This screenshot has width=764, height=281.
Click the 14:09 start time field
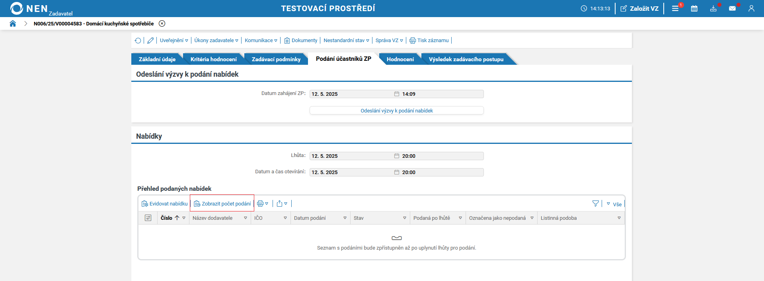pyautogui.click(x=442, y=94)
